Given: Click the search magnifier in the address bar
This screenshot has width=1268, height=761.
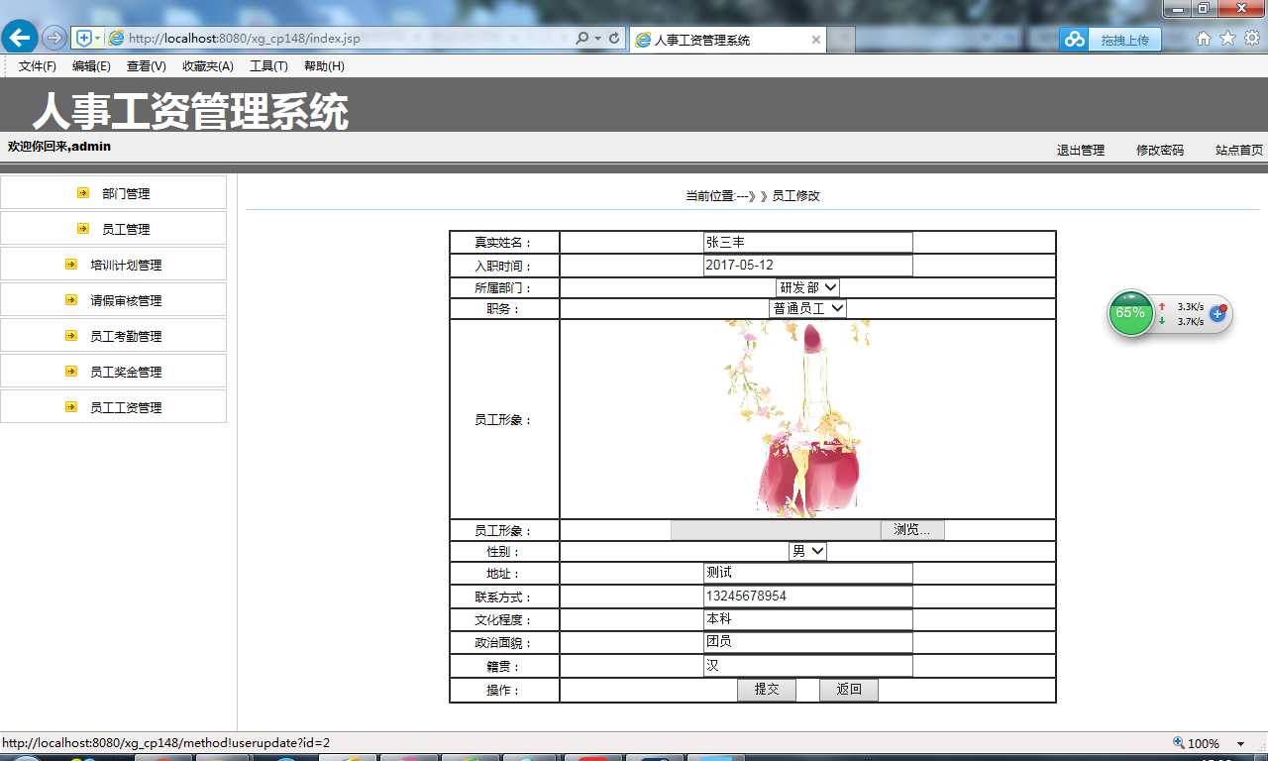Looking at the screenshot, I should click(x=581, y=39).
